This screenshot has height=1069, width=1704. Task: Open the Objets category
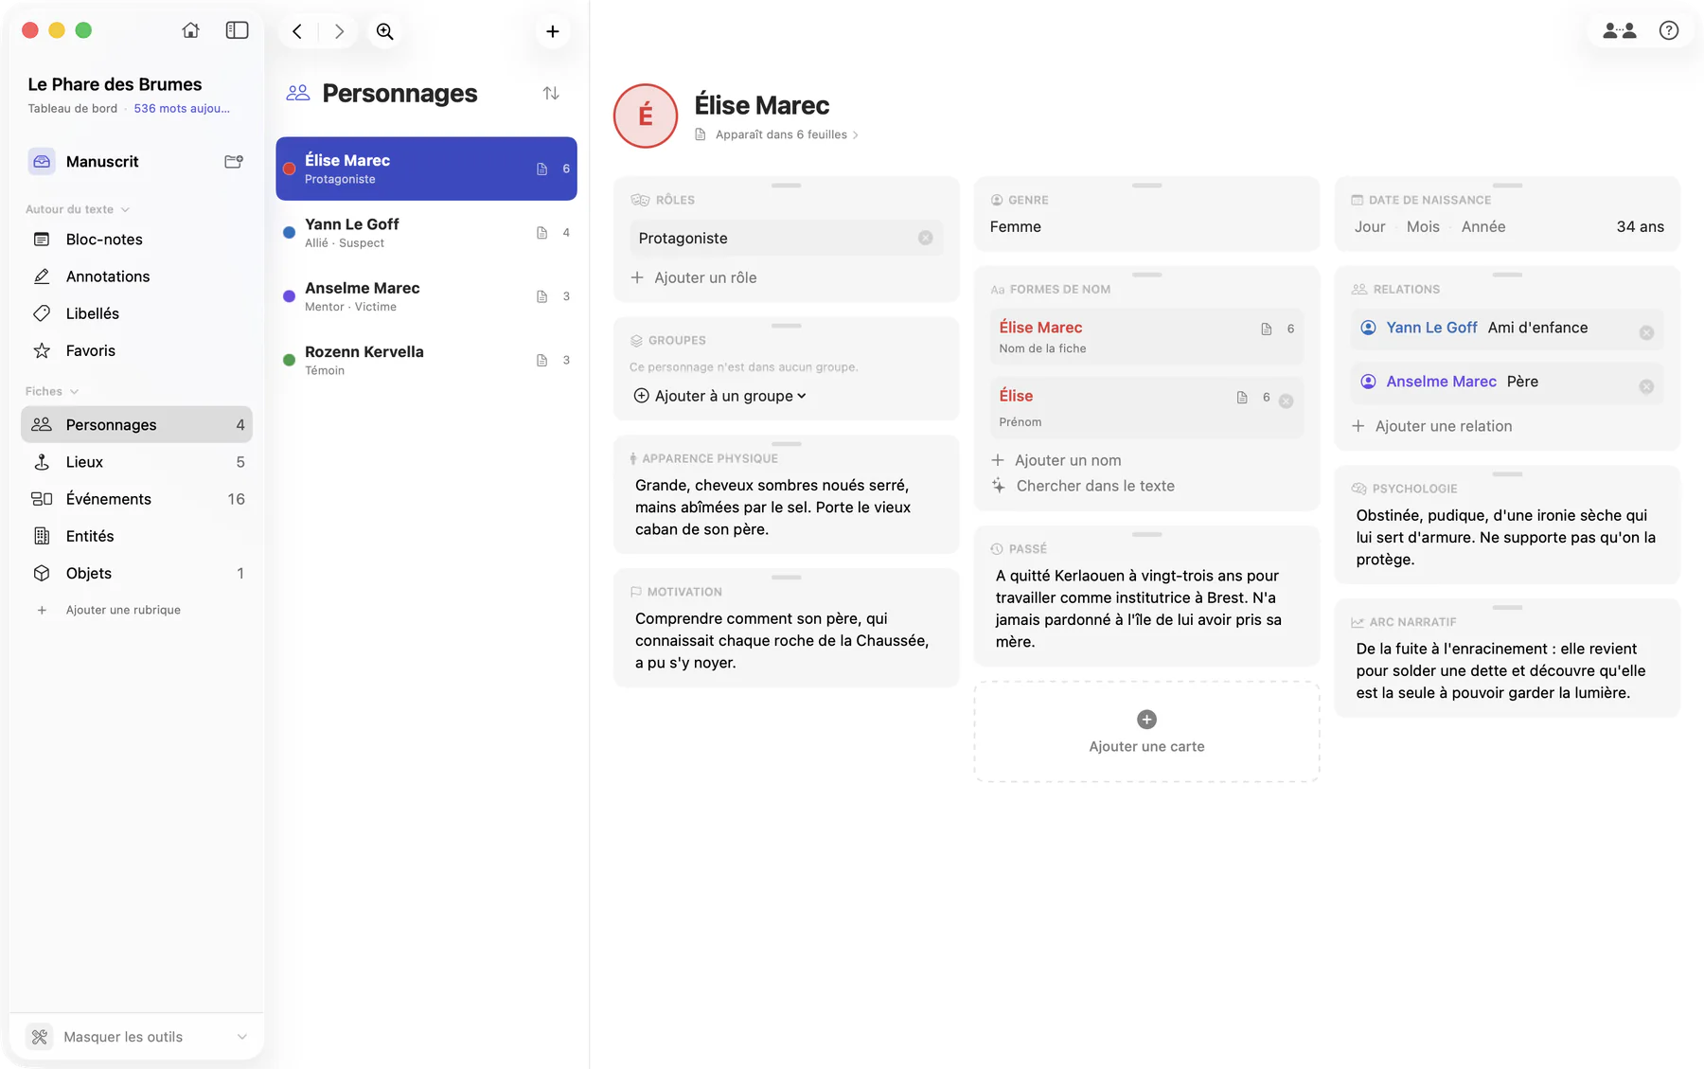click(x=136, y=573)
